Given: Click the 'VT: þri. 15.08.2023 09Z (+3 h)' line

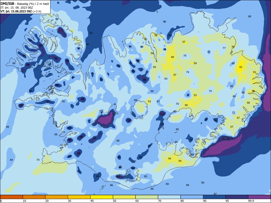Looking at the screenshot, I should pos(21,11).
